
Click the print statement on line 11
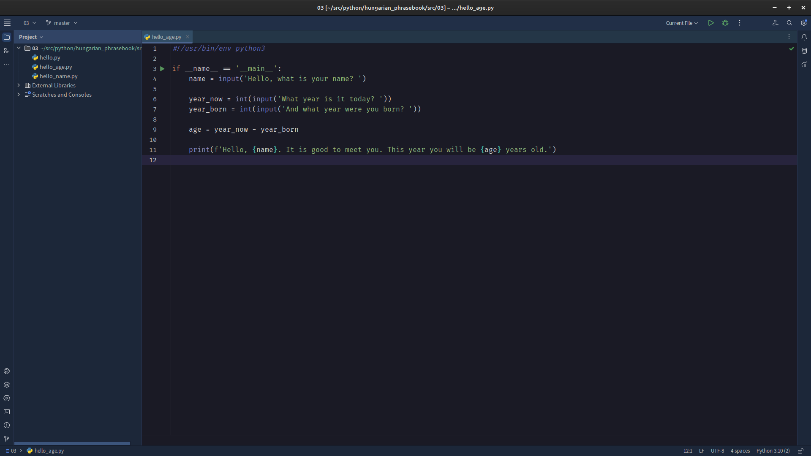373,150
